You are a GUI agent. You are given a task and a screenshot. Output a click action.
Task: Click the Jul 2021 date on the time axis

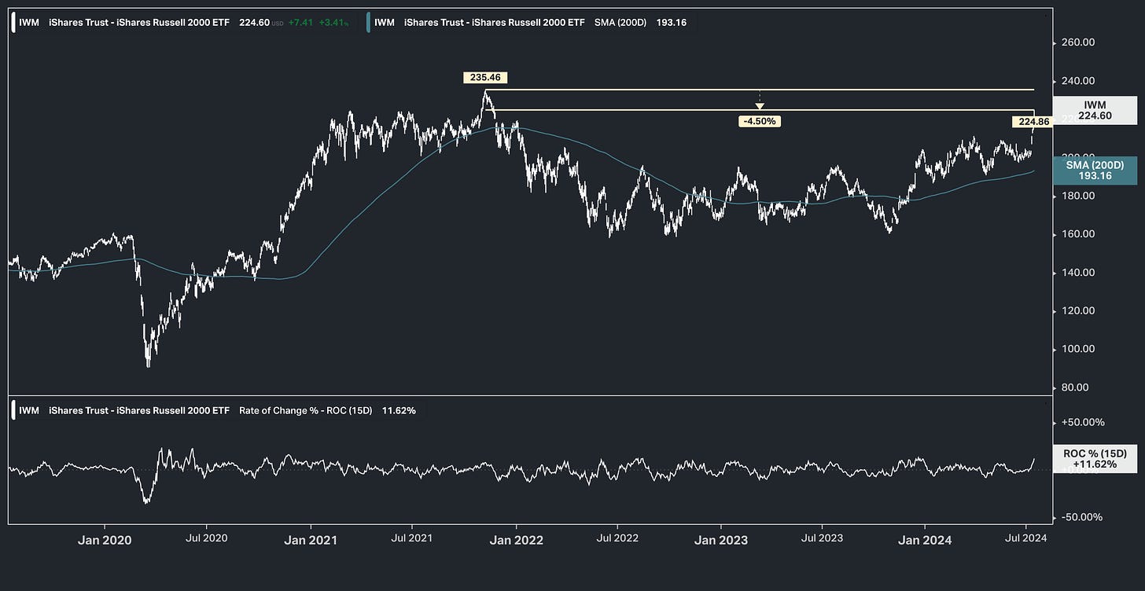pyautogui.click(x=412, y=539)
